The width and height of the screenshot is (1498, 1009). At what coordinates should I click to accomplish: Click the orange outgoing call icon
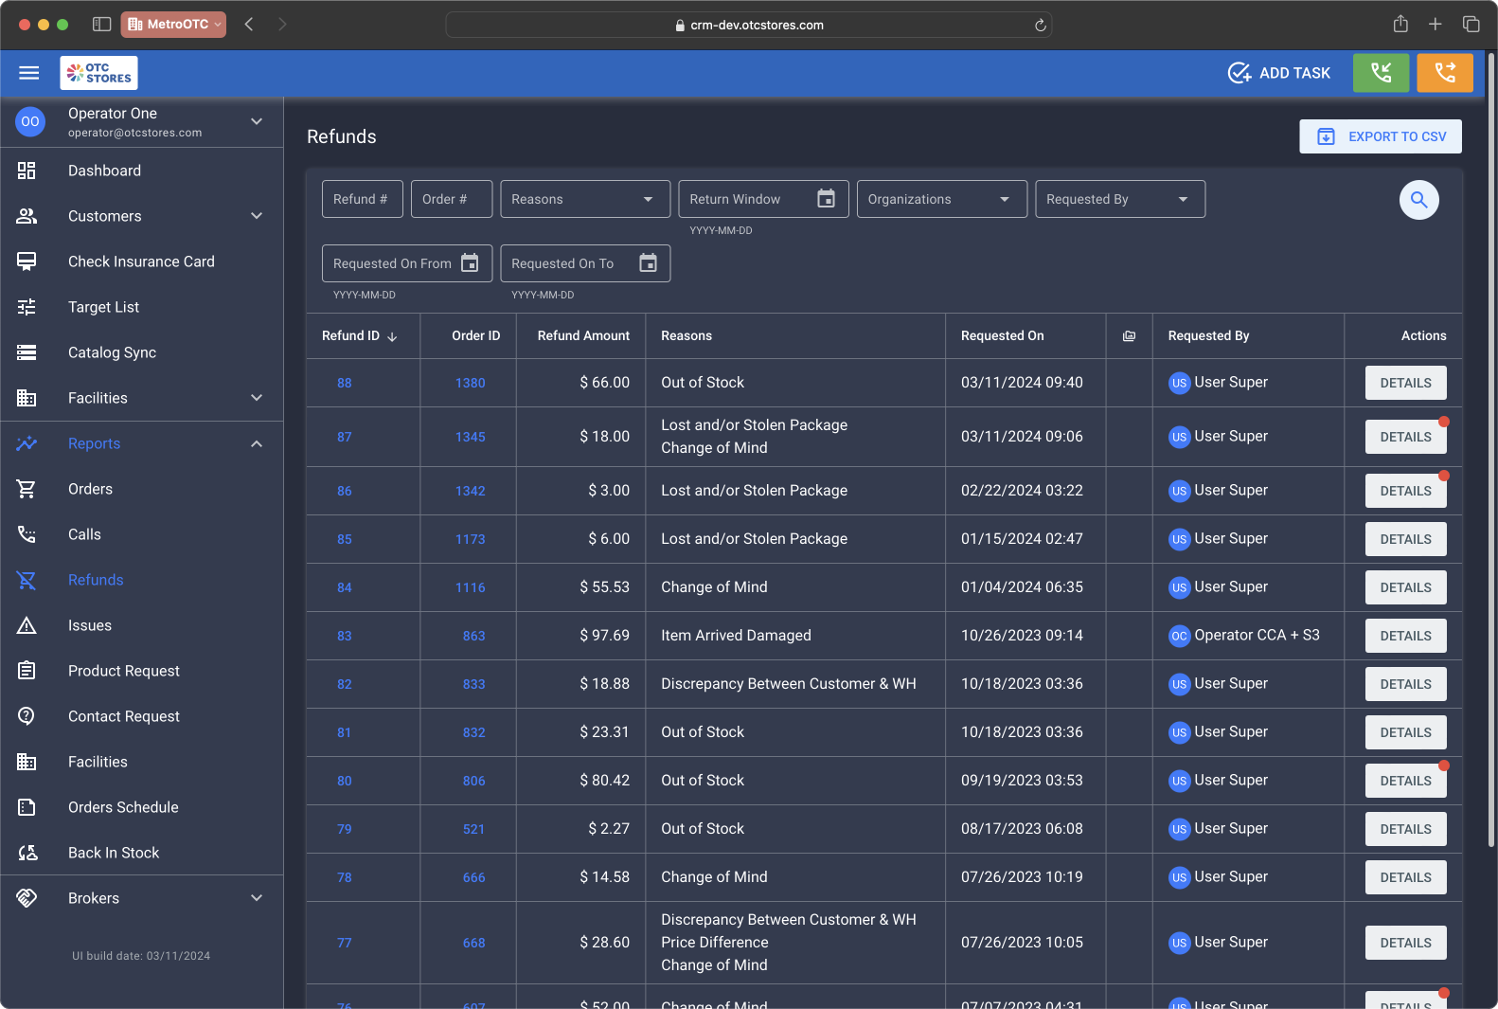pos(1444,73)
